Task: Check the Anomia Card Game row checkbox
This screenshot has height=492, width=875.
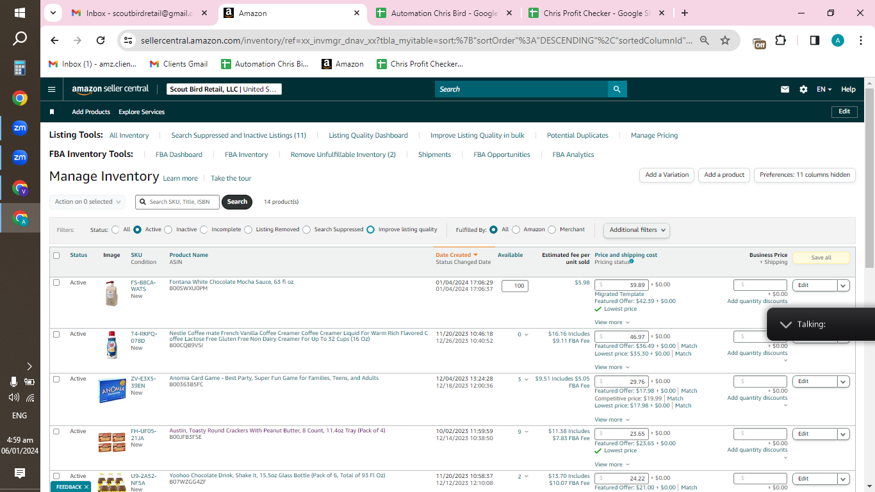Action: tap(56, 379)
